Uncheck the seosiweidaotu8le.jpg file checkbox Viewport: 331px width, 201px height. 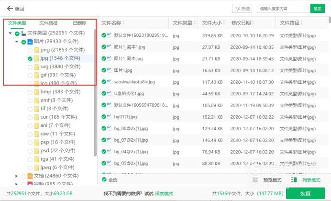click(x=103, y=82)
